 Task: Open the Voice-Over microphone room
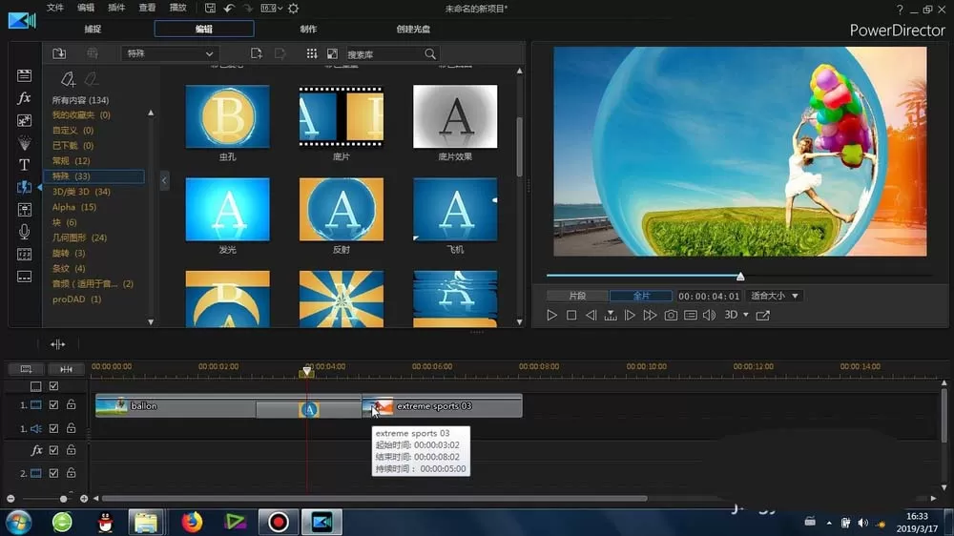click(x=24, y=231)
